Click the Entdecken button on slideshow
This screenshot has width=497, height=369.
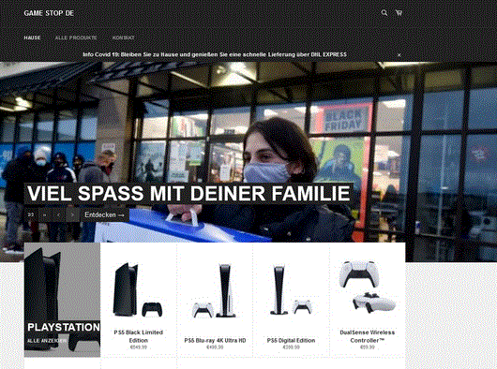click(x=105, y=214)
